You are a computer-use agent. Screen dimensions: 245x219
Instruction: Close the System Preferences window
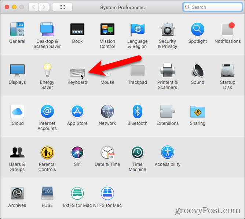coord(7,7)
